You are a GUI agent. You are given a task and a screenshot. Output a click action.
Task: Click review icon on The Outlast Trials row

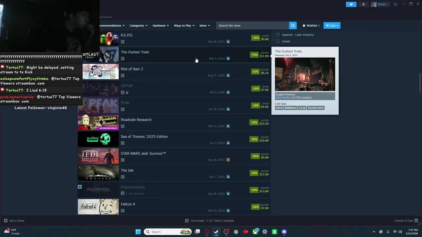point(228,59)
